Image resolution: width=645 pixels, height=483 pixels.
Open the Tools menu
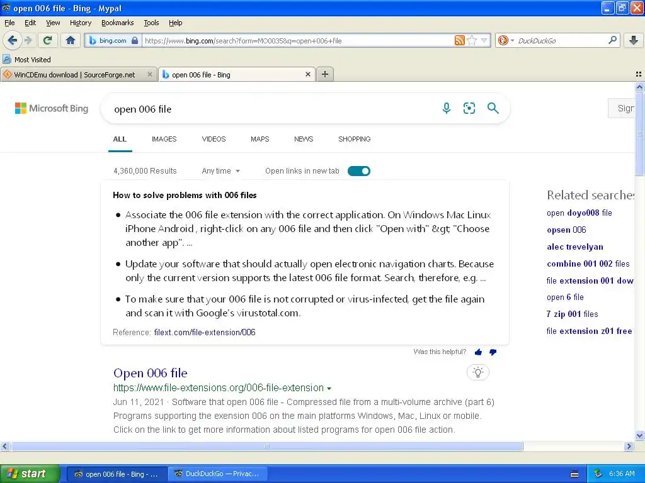[151, 23]
